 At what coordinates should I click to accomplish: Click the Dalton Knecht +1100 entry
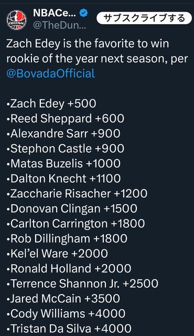click(64, 178)
